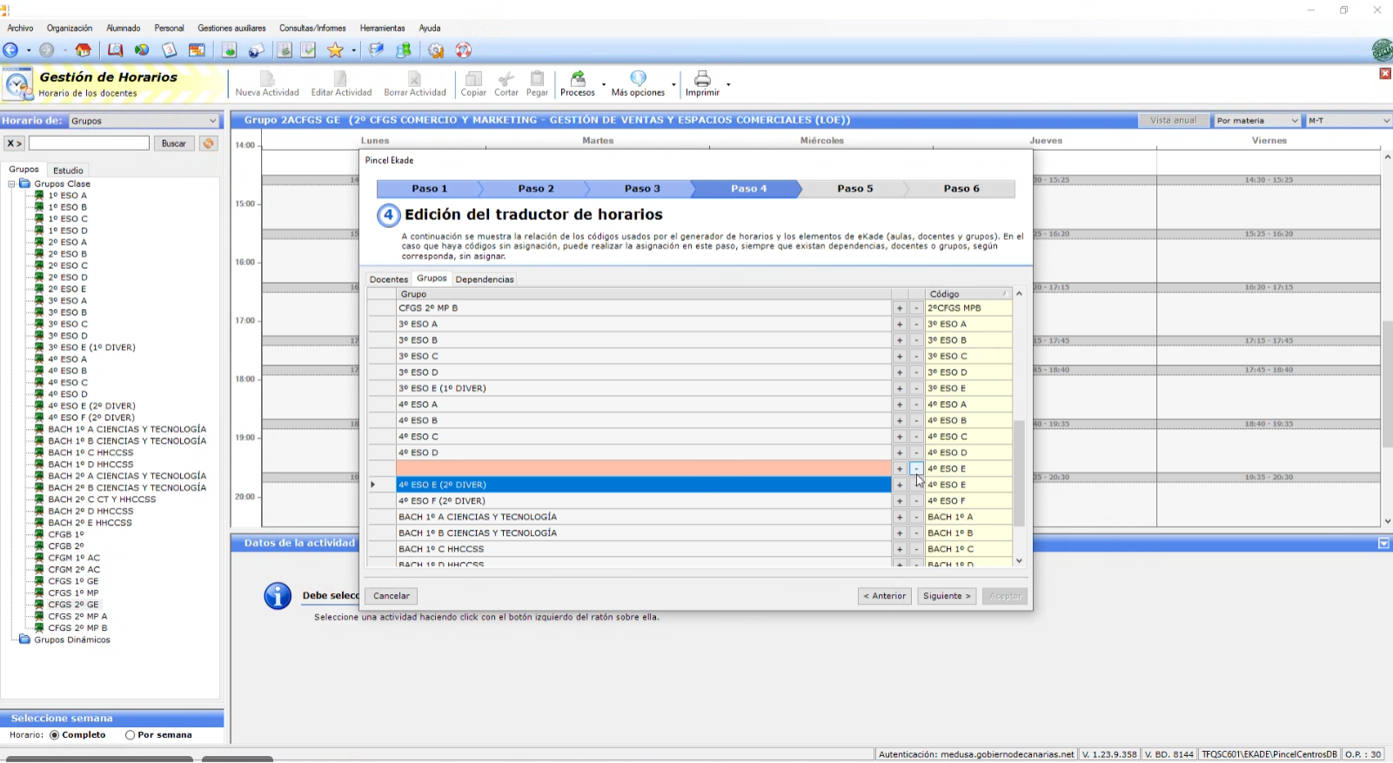This screenshot has width=1393, height=763.
Task: Open the Alumnado menu
Action: coord(123,28)
